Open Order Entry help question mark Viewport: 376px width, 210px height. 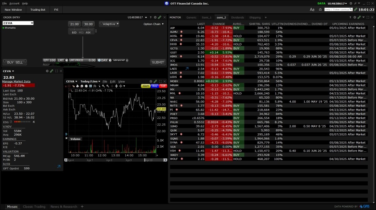click(150, 17)
